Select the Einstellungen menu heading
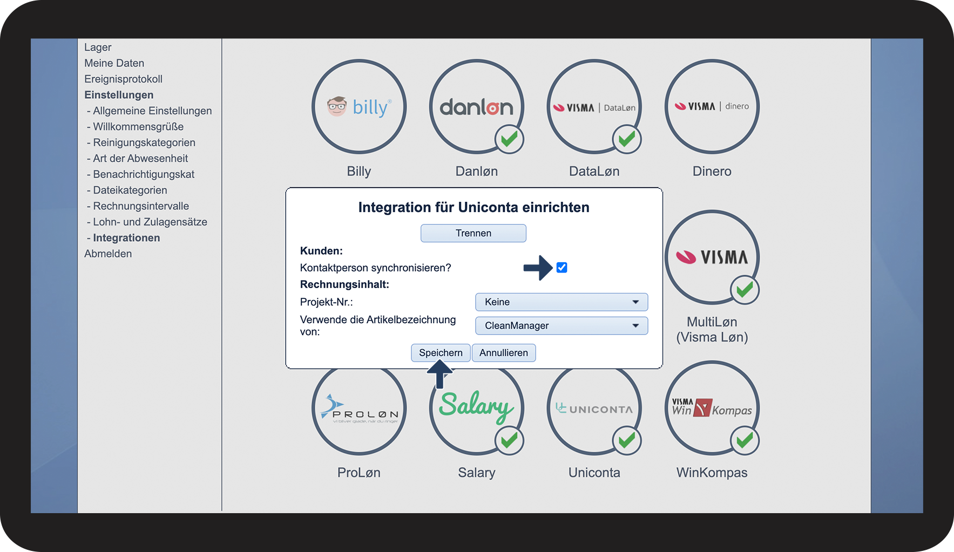The width and height of the screenshot is (954, 552). tap(119, 95)
